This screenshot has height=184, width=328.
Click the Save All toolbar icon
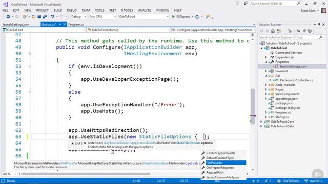tap(45, 16)
